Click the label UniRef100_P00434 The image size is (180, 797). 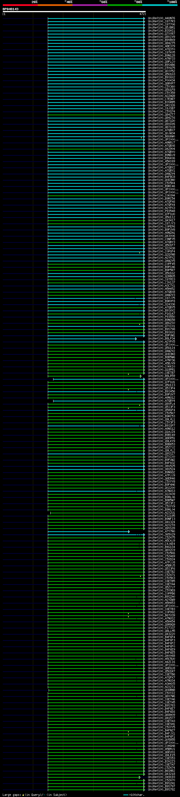(161, 81)
